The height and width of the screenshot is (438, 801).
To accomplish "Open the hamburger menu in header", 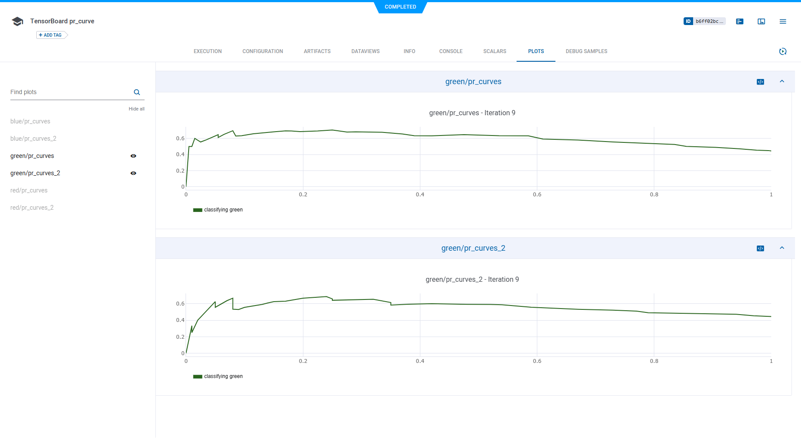I will 782,21.
